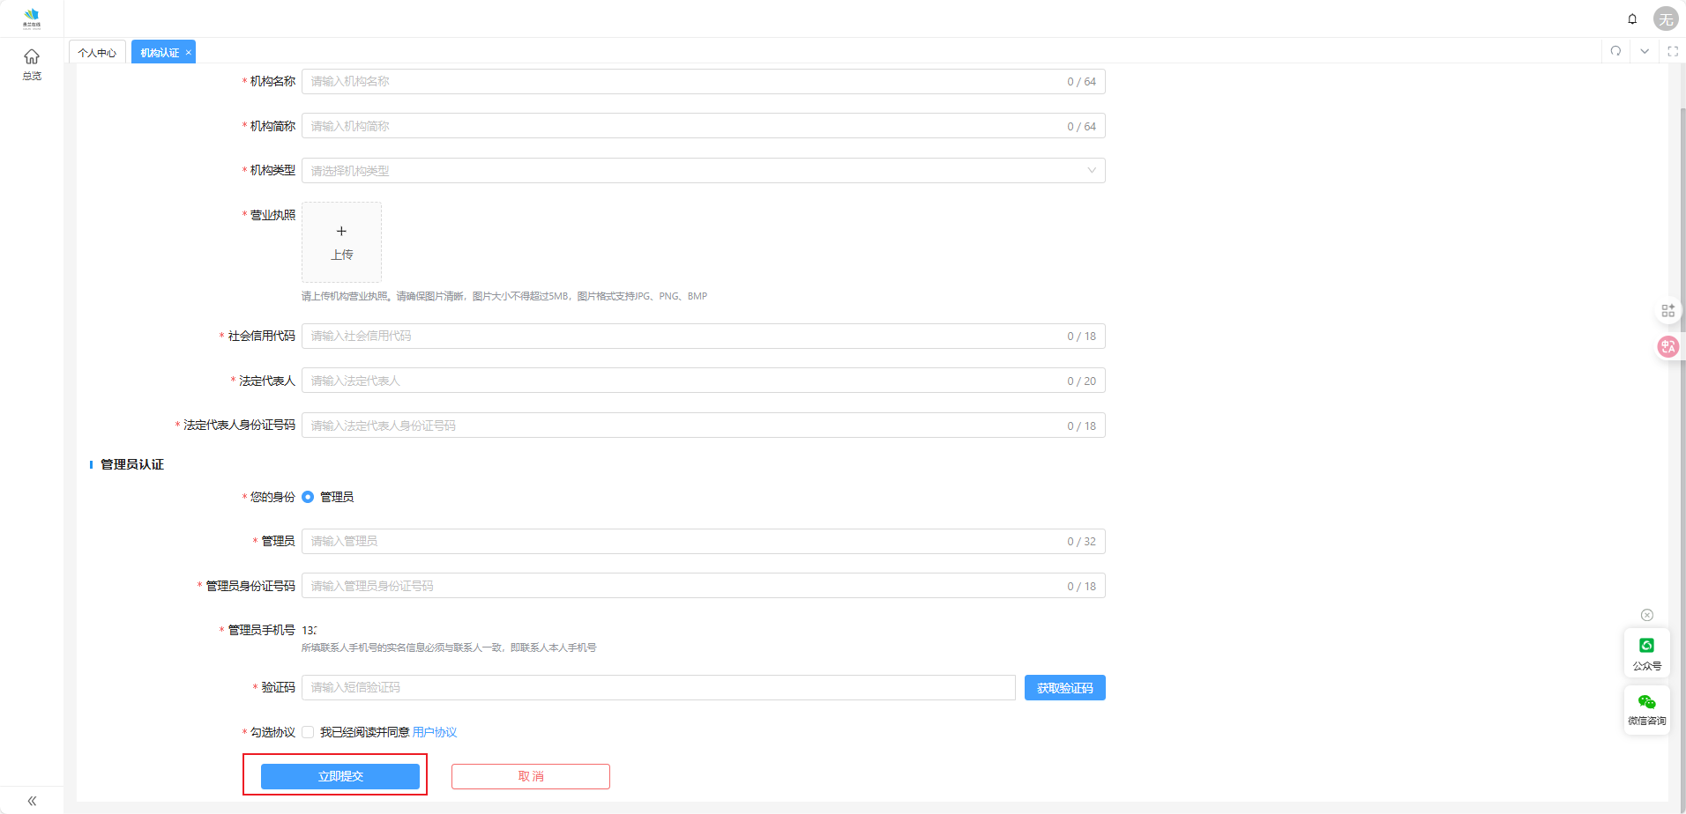Check the user agreement checkbox
The width and height of the screenshot is (1686, 814).
[x=308, y=732]
